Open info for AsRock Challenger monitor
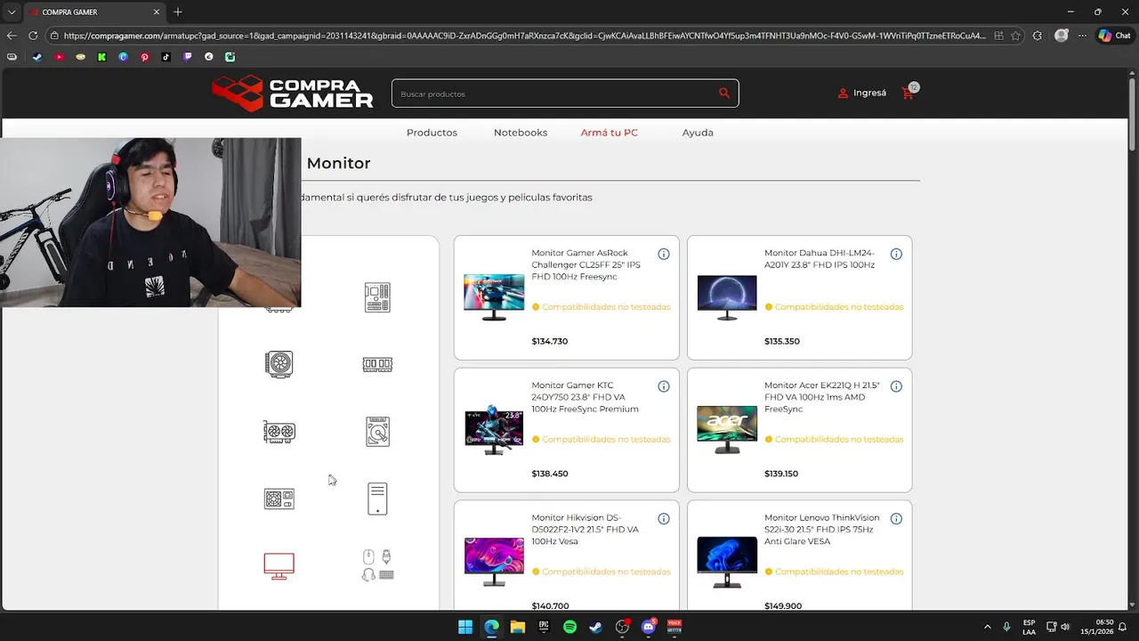Viewport: 1139px width, 641px height. 663,254
